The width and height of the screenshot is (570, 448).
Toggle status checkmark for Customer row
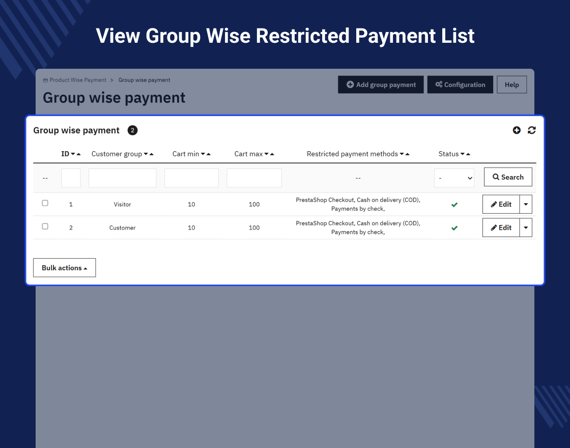click(454, 228)
